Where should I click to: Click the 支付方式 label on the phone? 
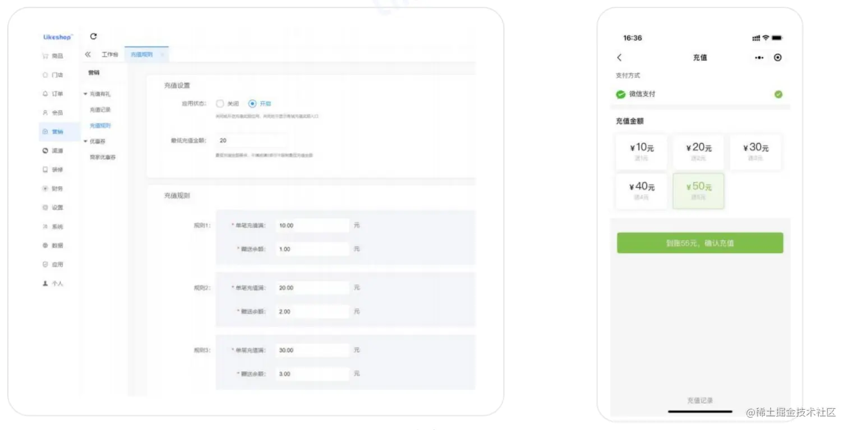(628, 76)
